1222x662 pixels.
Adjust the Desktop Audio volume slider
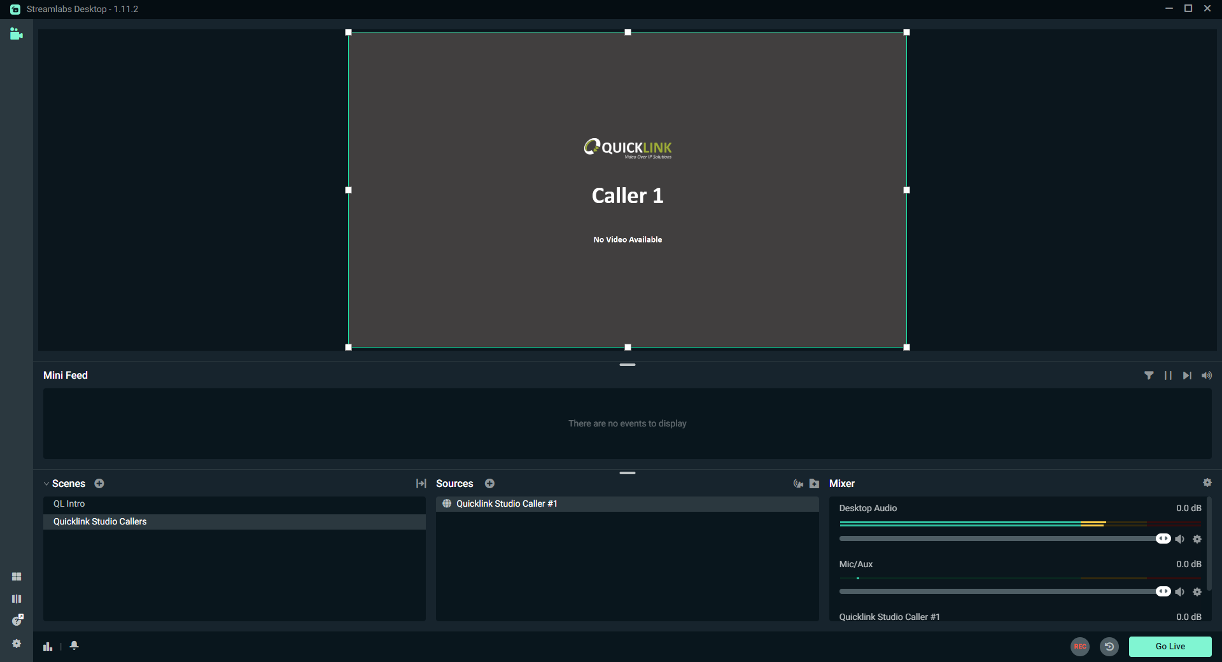(x=1005, y=539)
